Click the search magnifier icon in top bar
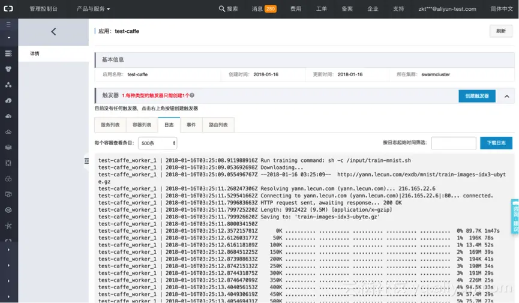Image resolution: width=519 pixels, height=303 pixels. tap(222, 9)
